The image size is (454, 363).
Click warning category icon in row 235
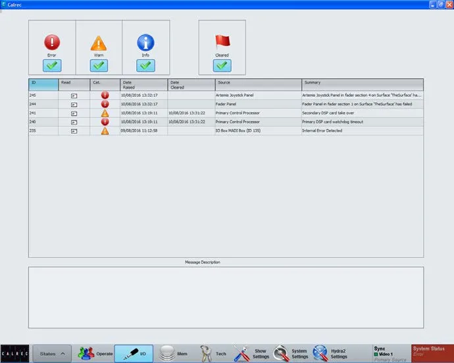pyautogui.click(x=105, y=131)
